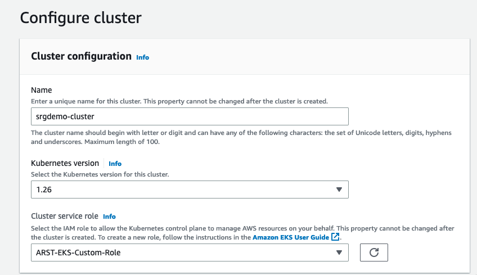477x275 pixels.
Task: Click the Cluster service role label
Action: coord(65,216)
